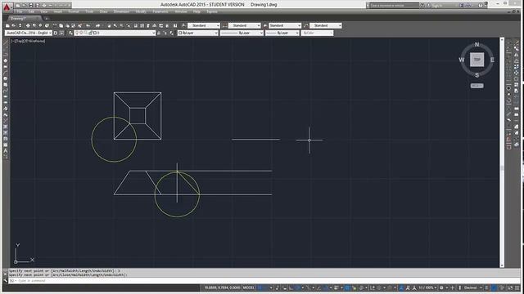This screenshot has height=294, width=524.
Task: Select the Polygon draw tool
Action: tap(6, 60)
